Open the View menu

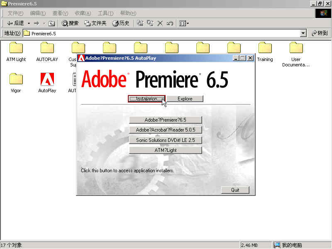click(x=60, y=13)
